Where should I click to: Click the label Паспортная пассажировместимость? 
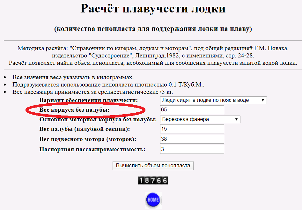(92, 149)
